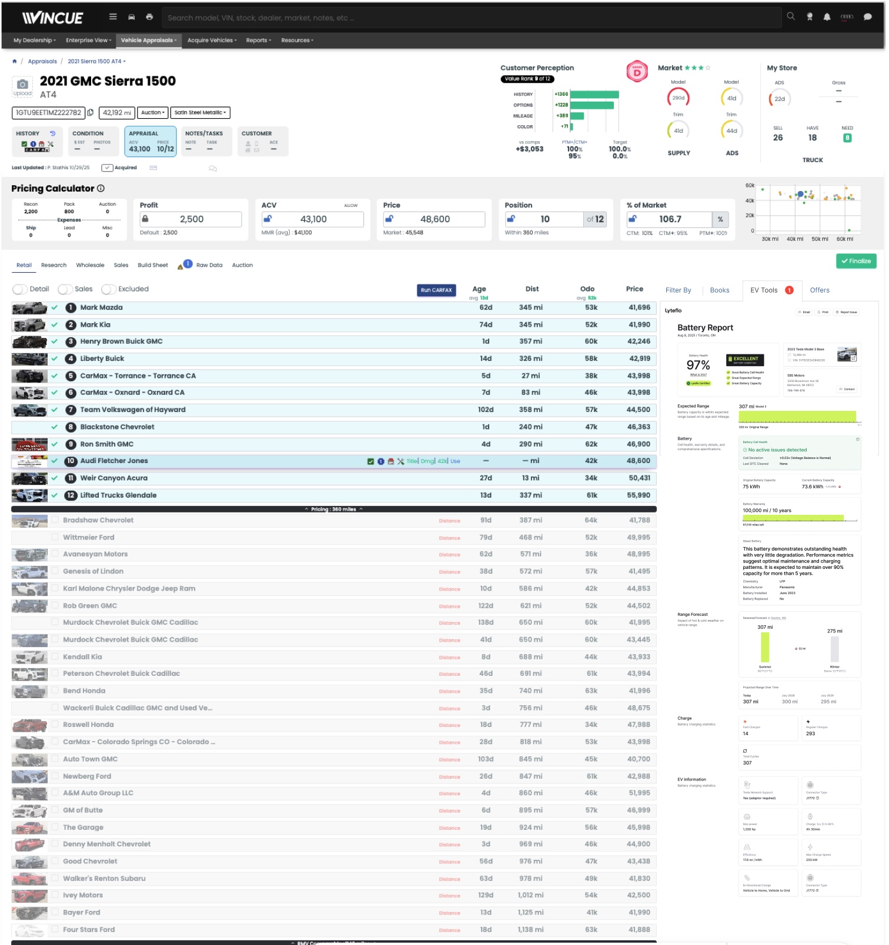Click the Finalize button
Viewport: 889px width, 945px height.
pyautogui.click(x=856, y=261)
